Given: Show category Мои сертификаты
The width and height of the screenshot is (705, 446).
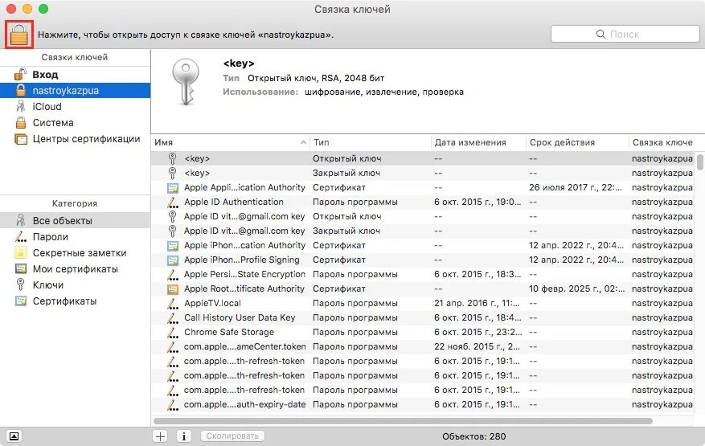Looking at the screenshot, I should [75, 269].
